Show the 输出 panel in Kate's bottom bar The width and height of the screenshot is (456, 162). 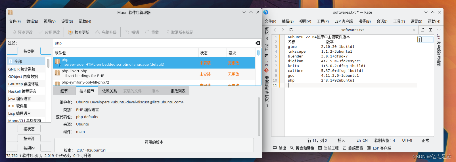click(280, 148)
